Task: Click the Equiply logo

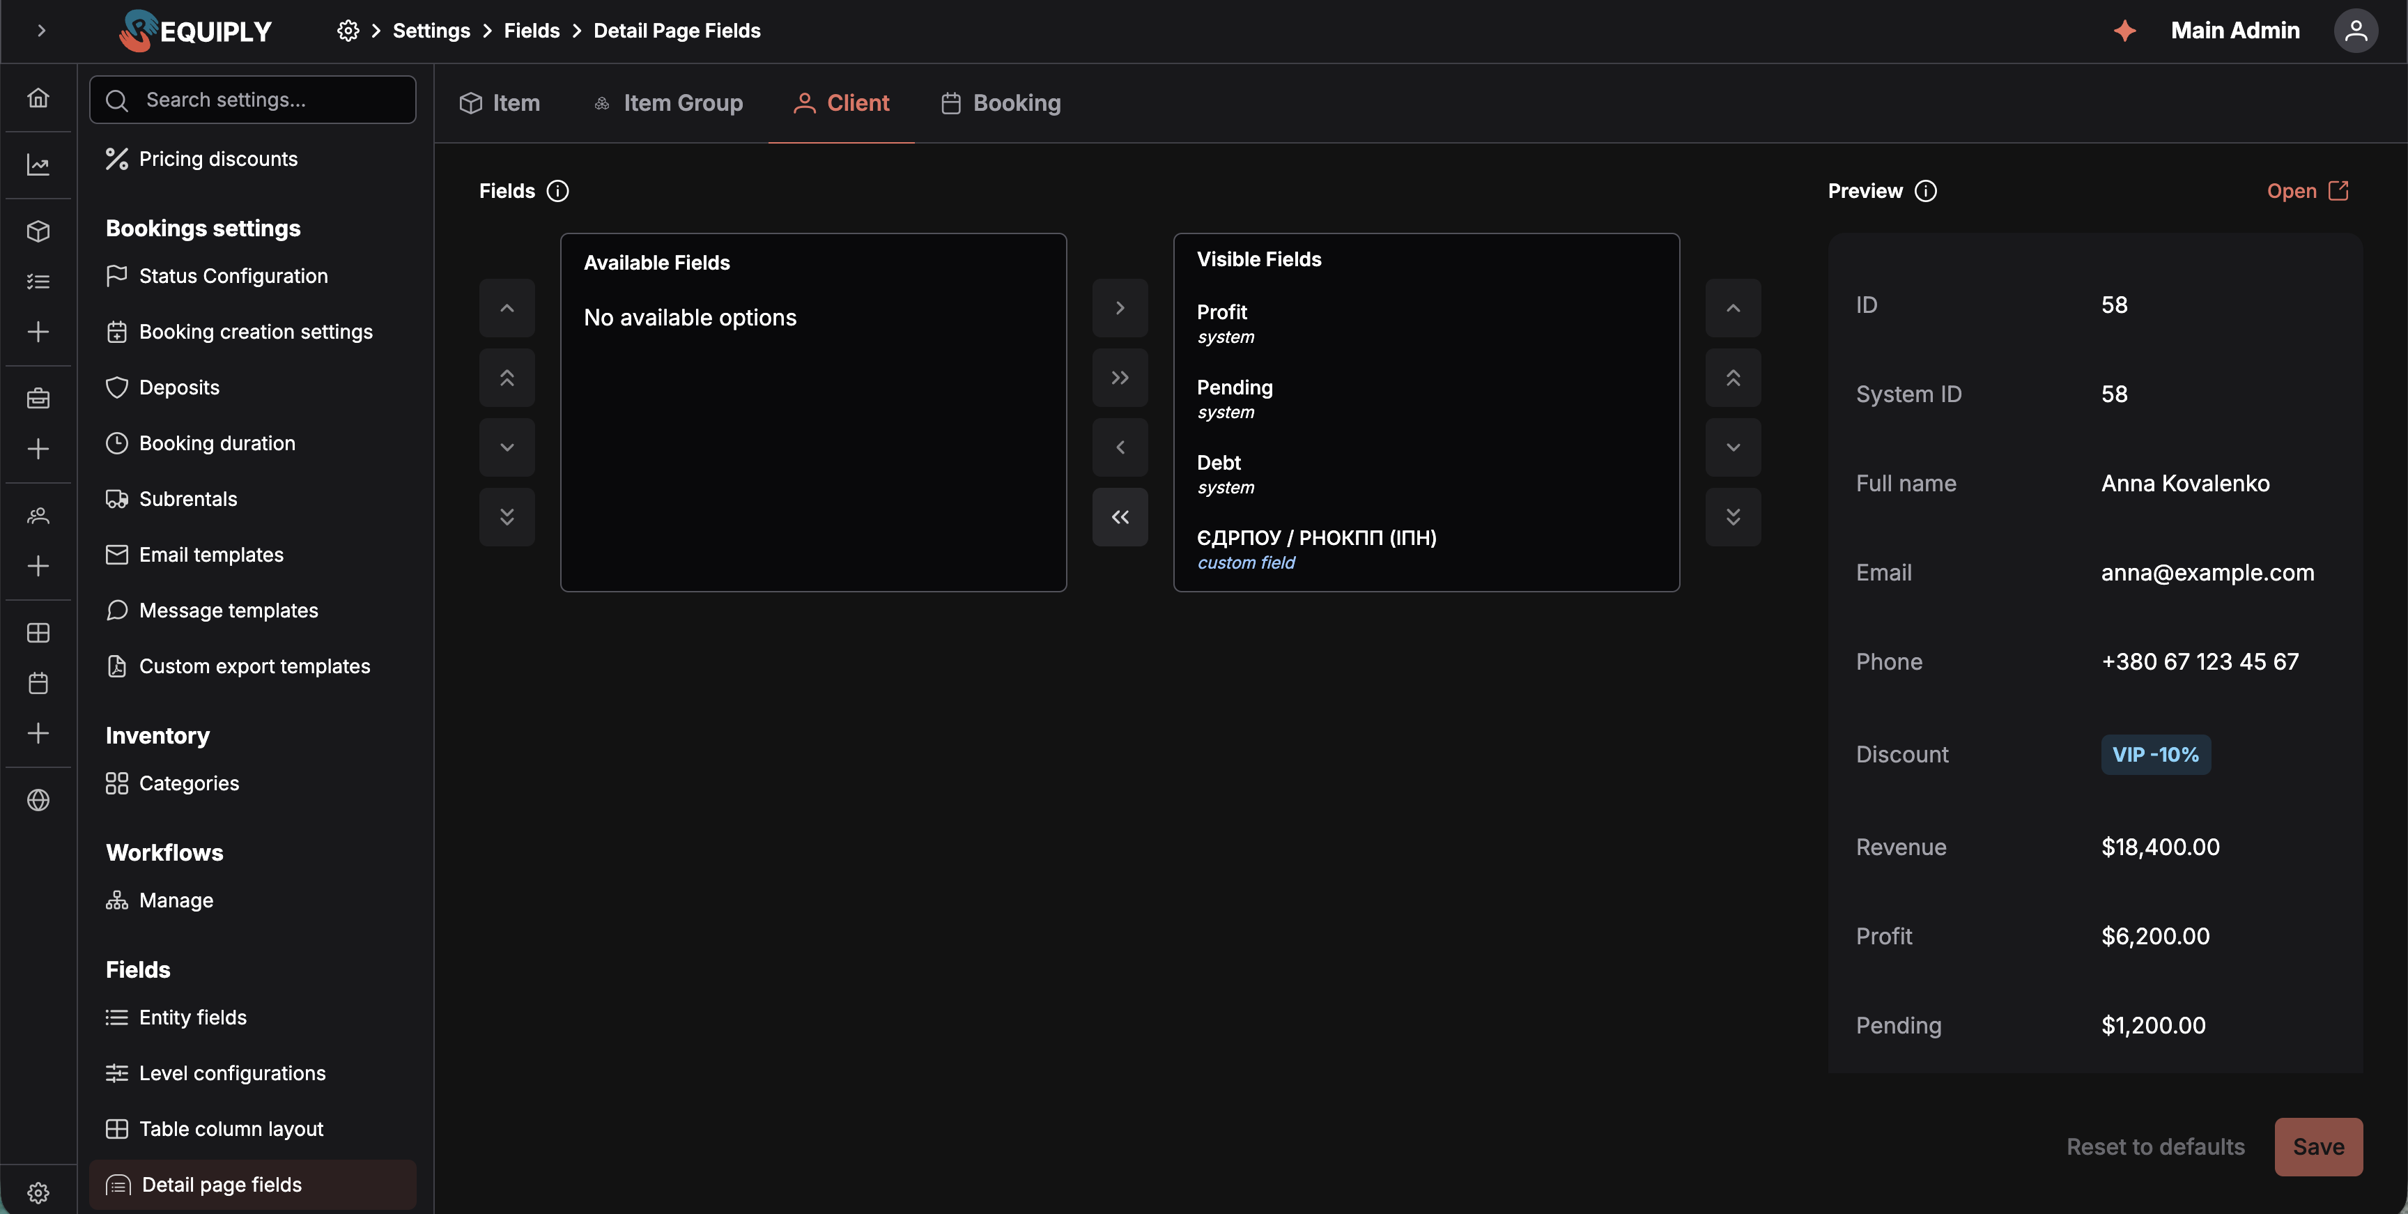Action: click(x=195, y=31)
